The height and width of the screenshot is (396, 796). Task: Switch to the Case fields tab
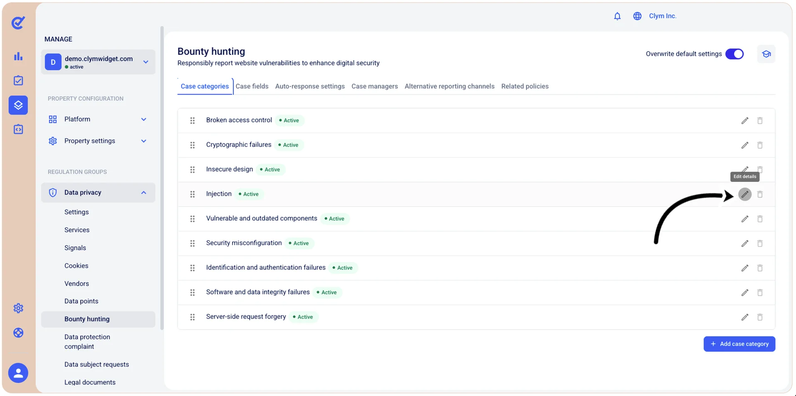pyautogui.click(x=252, y=86)
